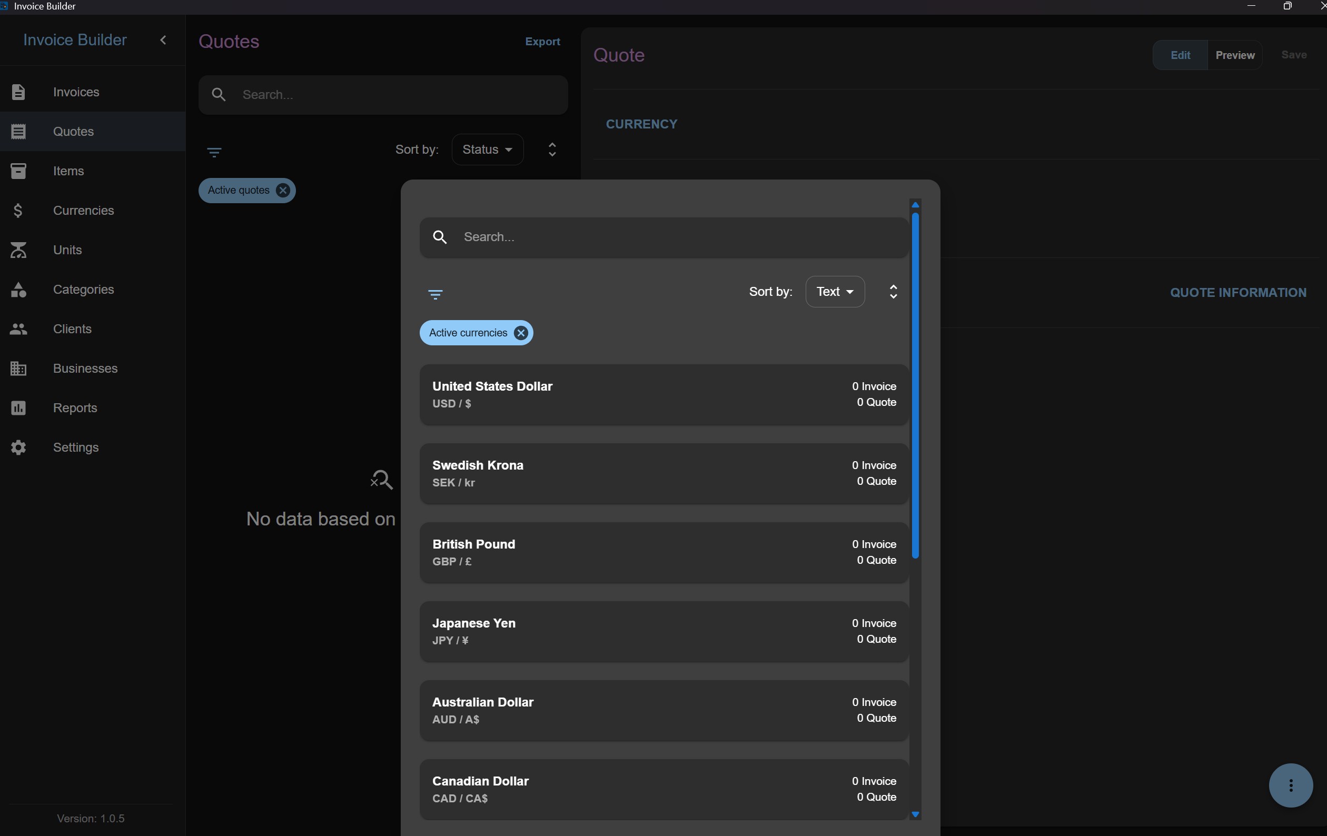The image size is (1327, 836).
Task: Select British Pound currency
Action: (x=663, y=552)
